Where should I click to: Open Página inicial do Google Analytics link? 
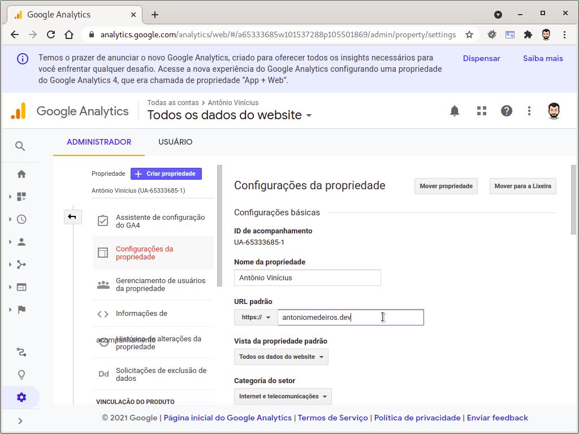click(x=227, y=418)
